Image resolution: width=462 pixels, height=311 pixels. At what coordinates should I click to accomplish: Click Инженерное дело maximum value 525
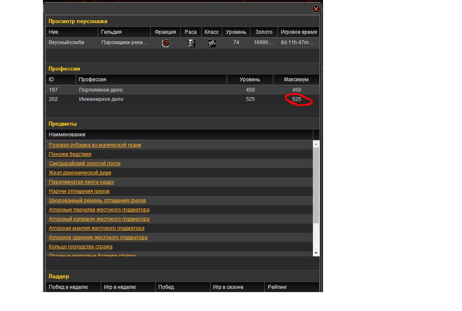297,99
